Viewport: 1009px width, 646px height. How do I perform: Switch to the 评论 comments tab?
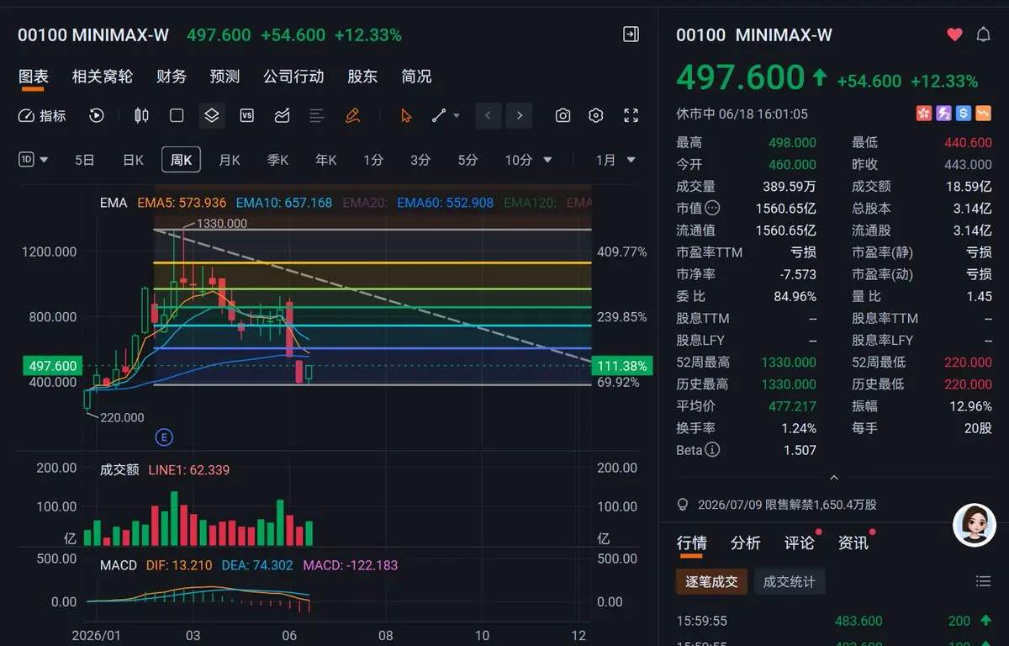[x=799, y=543]
